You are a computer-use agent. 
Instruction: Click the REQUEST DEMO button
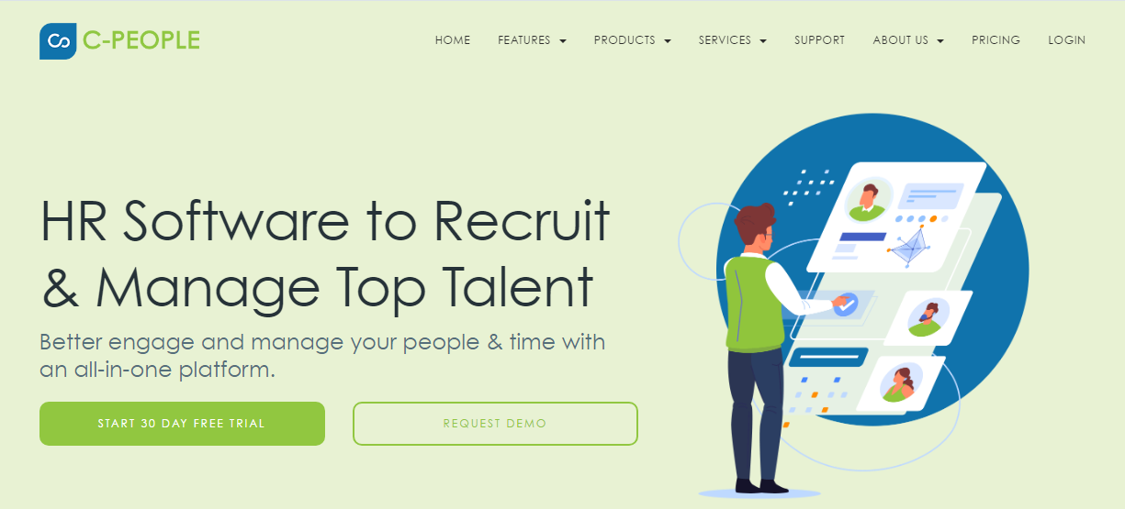click(x=495, y=424)
